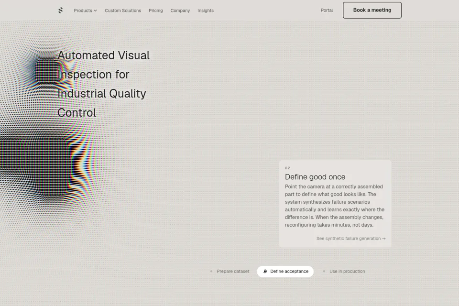Visit the Insights section
The height and width of the screenshot is (306, 459).
pyautogui.click(x=206, y=11)
